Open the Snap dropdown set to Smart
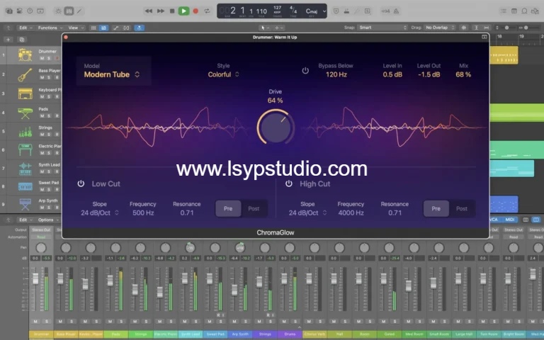The width and height of the screenshot is (544, 340). [x=382, y=28]
